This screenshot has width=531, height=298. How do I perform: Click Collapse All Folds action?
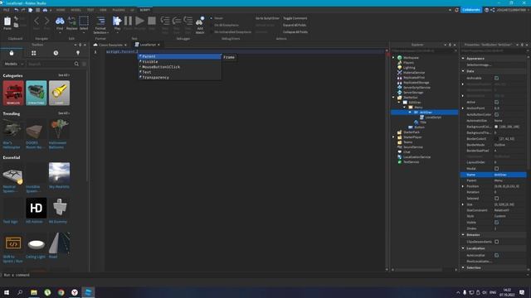(x=295, y=31)
